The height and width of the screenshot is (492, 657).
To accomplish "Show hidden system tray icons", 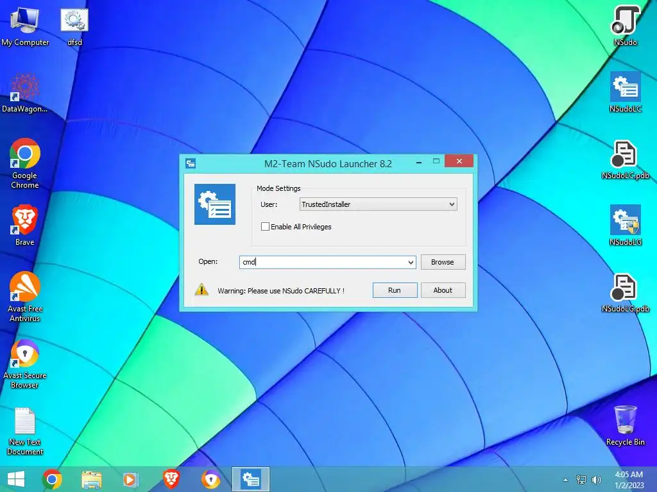I will [566, 480].
